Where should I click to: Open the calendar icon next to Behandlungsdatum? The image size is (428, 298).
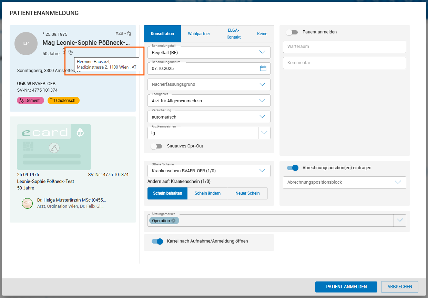coord(263,68)
